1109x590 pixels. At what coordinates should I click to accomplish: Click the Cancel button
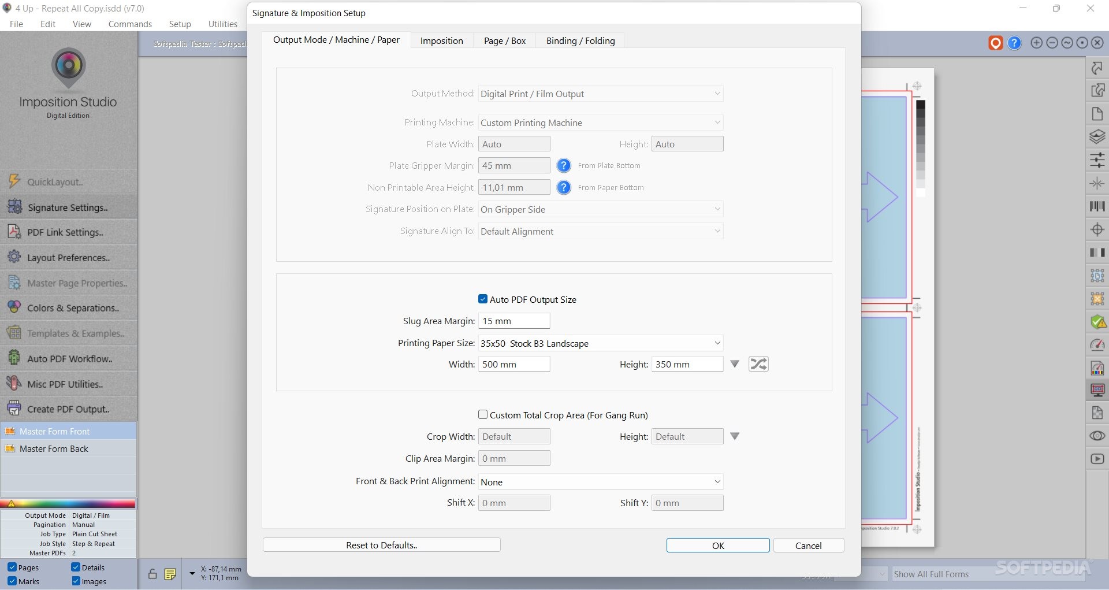[x=809, y=546]
